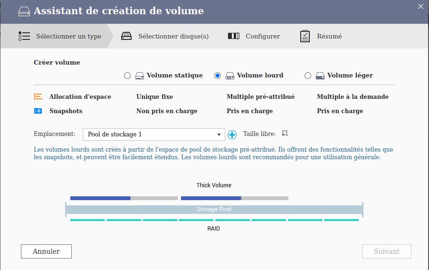Go to the Sélectionner un type step
This screenshot has width=429, height=270.
pyautogui.click(x=68, y=36)
